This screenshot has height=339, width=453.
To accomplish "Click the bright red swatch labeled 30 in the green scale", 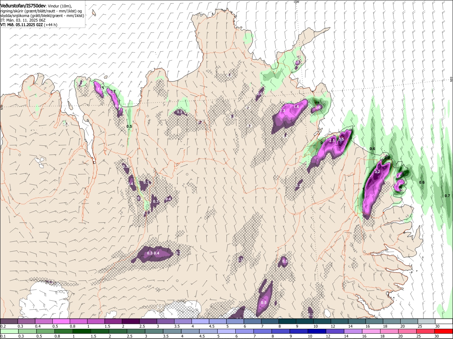I will (444, 331).
